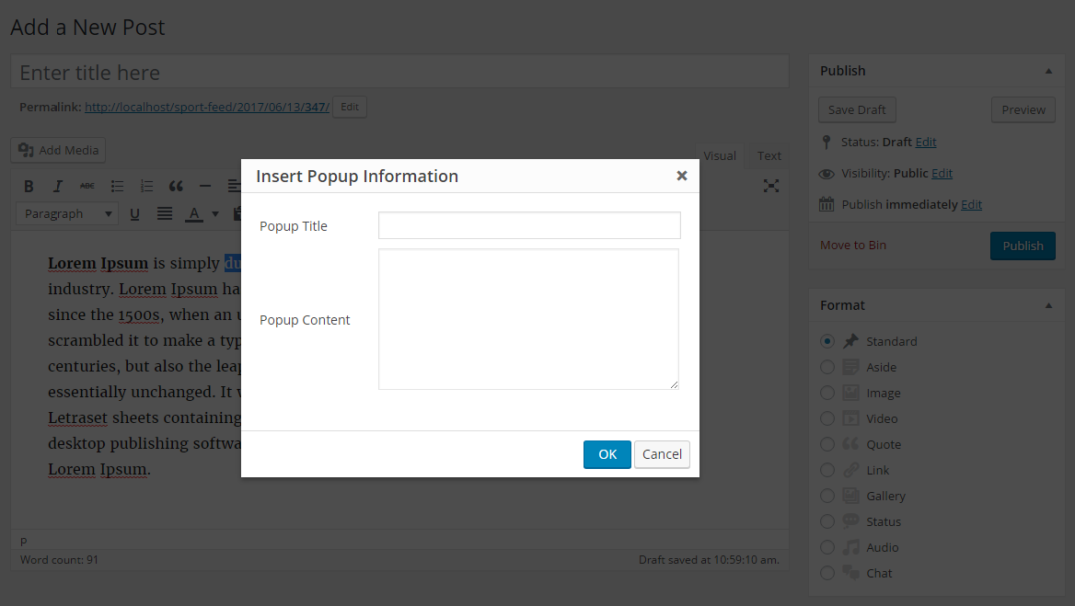Click the Audio format music icon
The width and height of the screenshot is (1075, 606).
[850, 547]
